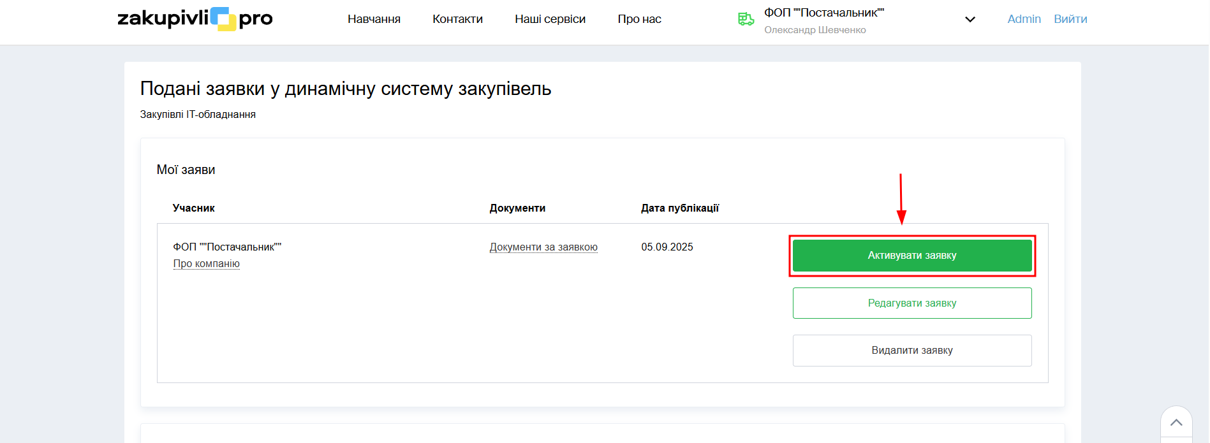Viewport: 1210px width, 443px height.
Task: Expand the company account dropdown chevron
Action: click(x=970, y=20)
